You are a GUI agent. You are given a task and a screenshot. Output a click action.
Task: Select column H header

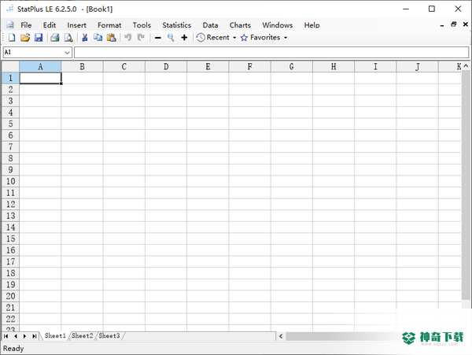[x=334, y=67]
